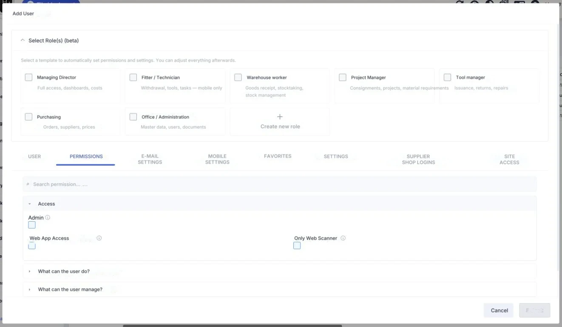Image resolution: width=562 pixels, height=327 pixels.
Task: Collapse the Select Role(s) (beta) section
Action: pyautogui.click(x=23, y=40)
